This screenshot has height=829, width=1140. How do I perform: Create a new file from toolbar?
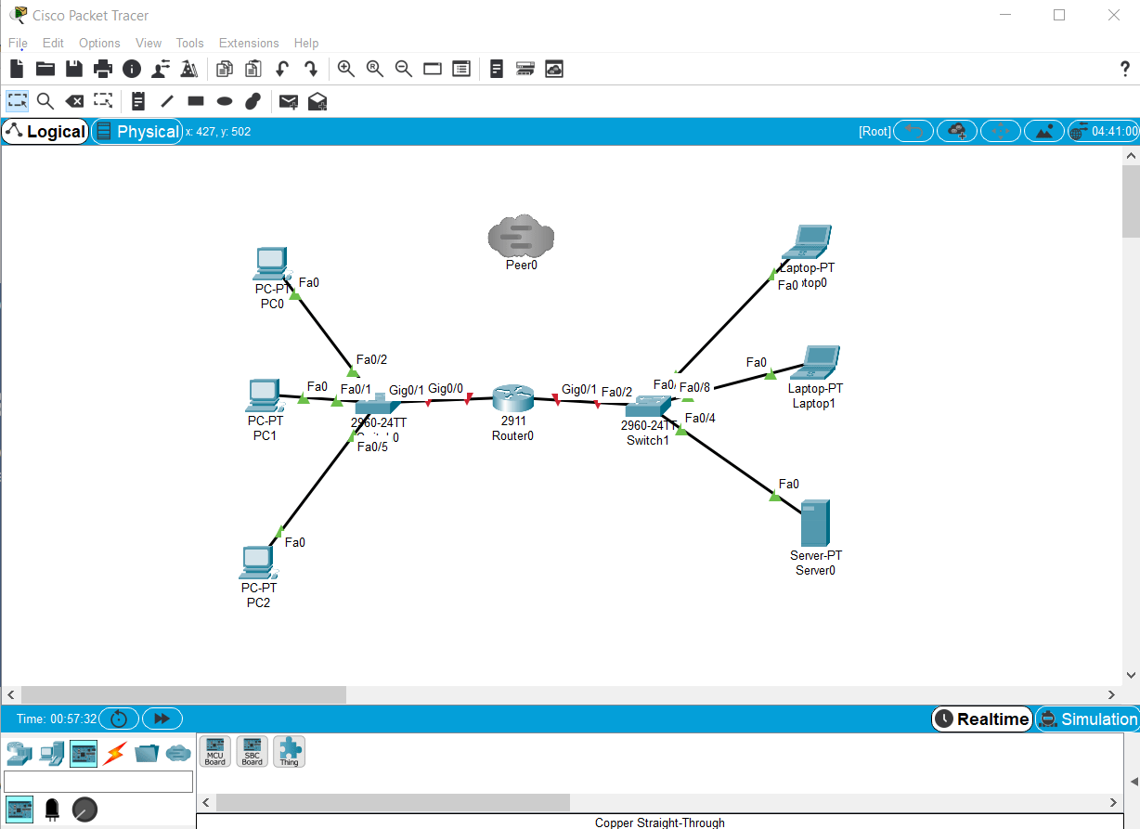coord(17,69)
